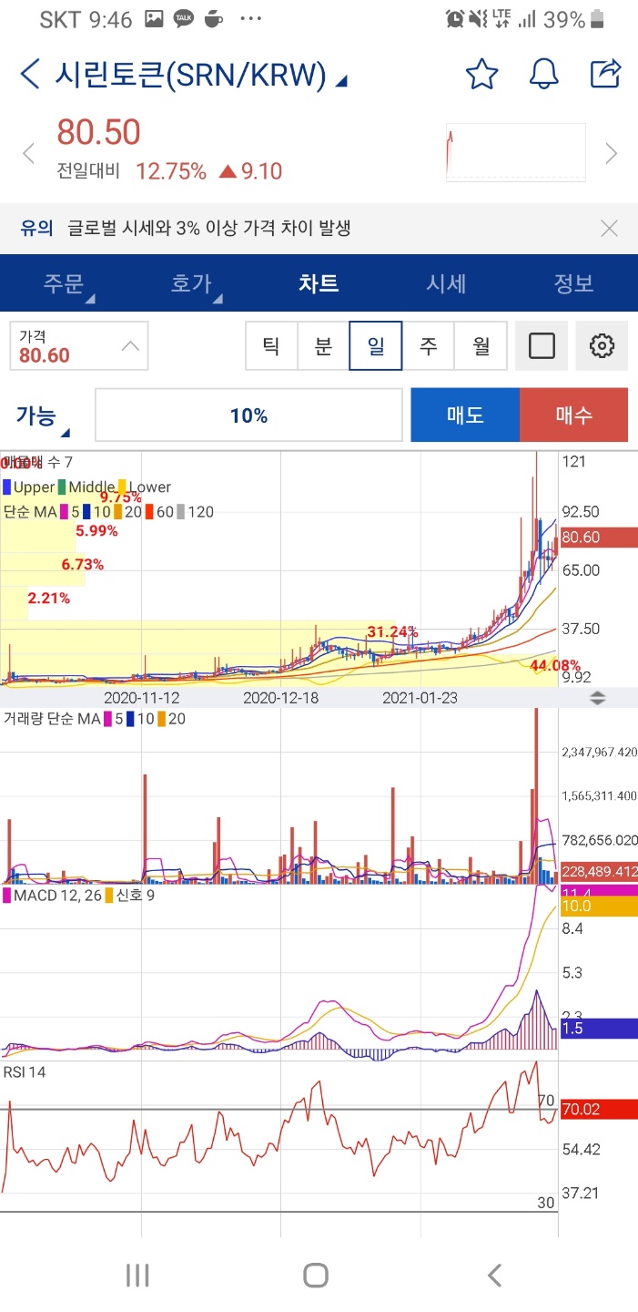Tap the KakaoTalk notification icon in status bar

pos(183,18)
